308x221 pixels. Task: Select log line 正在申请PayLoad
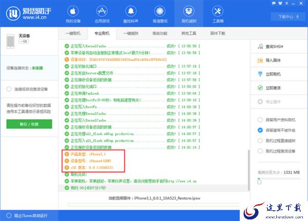click(132, 94)
